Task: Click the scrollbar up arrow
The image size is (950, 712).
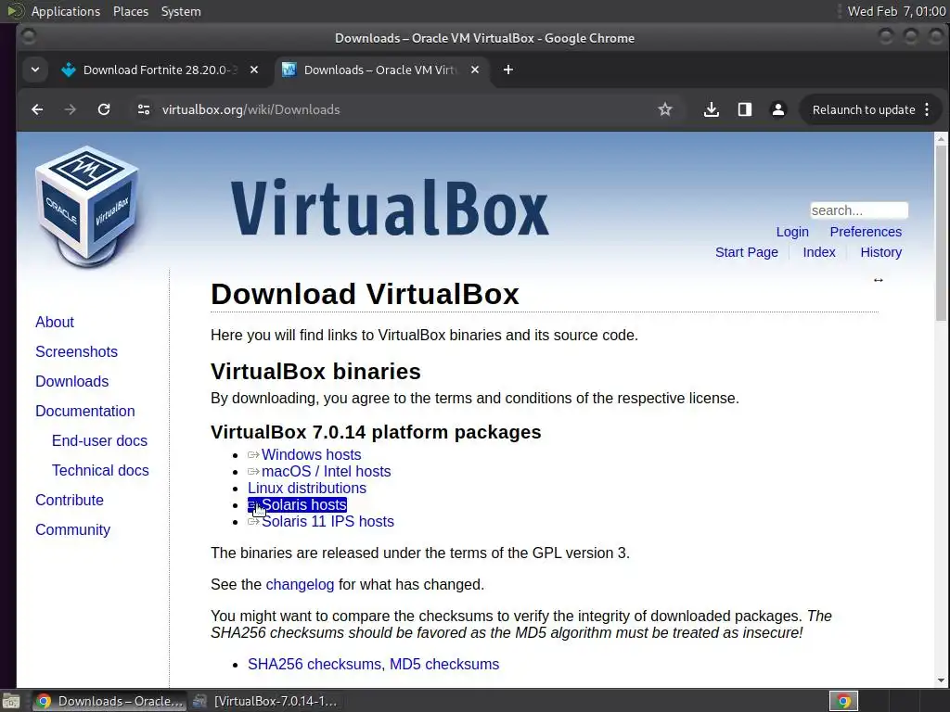Action: [x=941, y=139]
